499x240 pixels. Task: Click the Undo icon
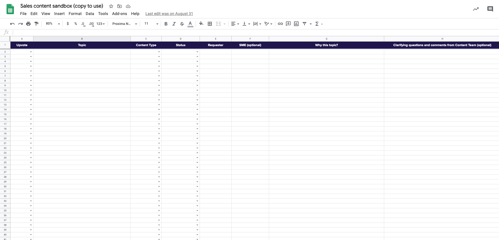tap(12, 24)
